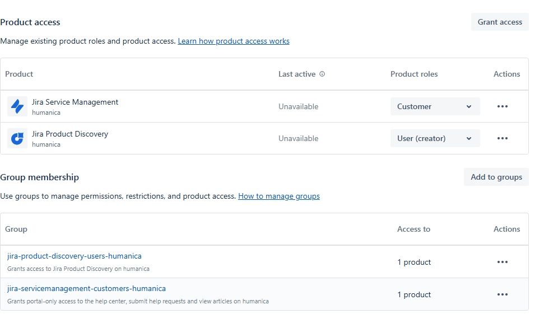Open Learn how product access works link

point(234,41)
